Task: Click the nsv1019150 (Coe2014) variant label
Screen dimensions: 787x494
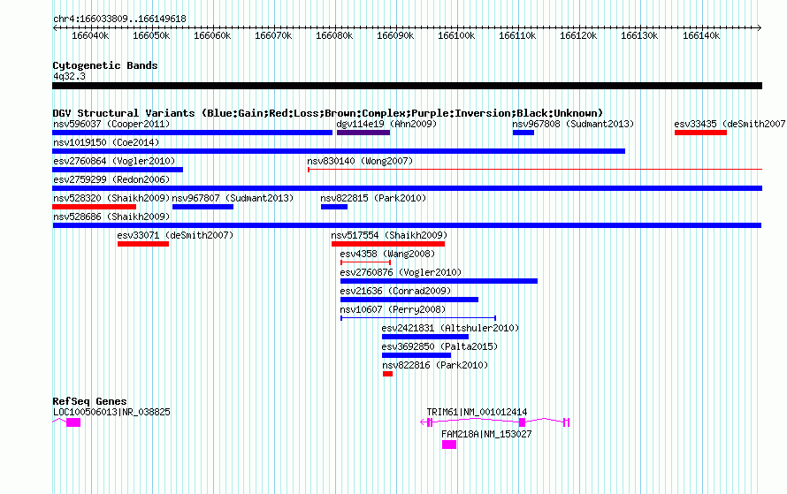Action: coord(106,142)
